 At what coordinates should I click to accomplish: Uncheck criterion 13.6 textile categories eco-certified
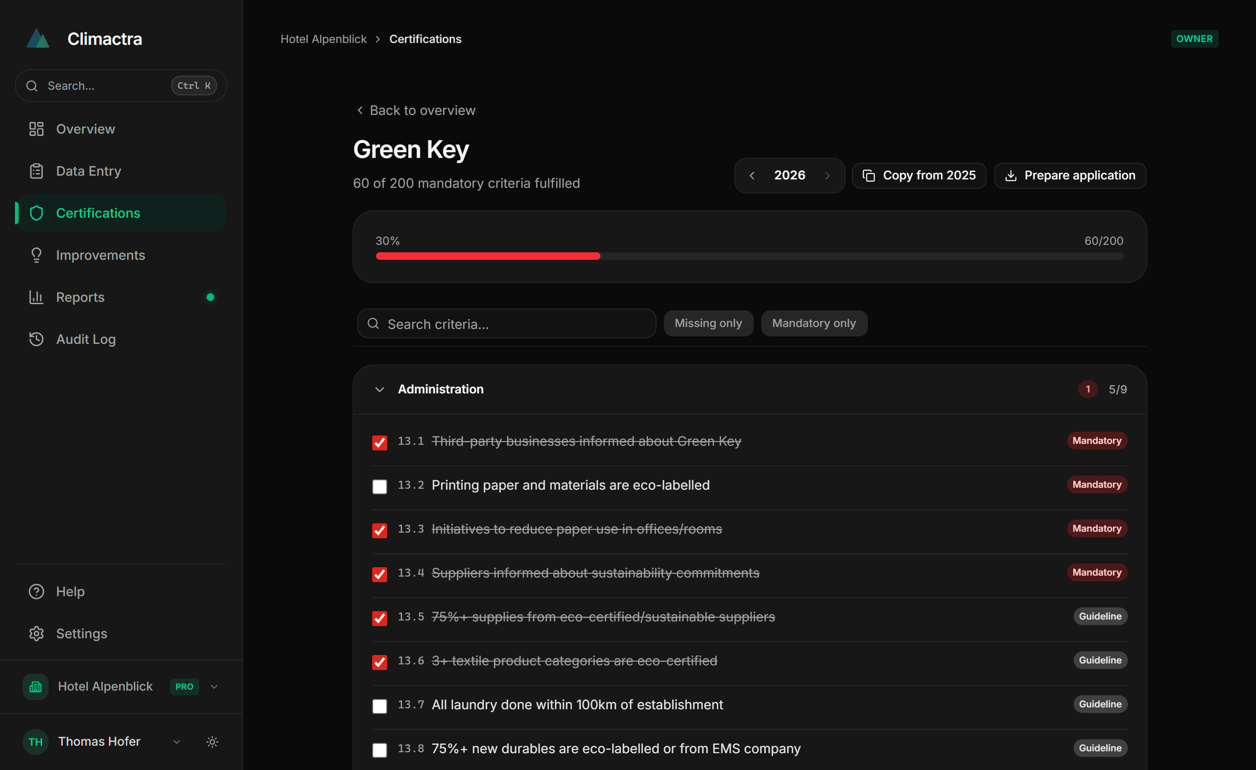[379, 662]
